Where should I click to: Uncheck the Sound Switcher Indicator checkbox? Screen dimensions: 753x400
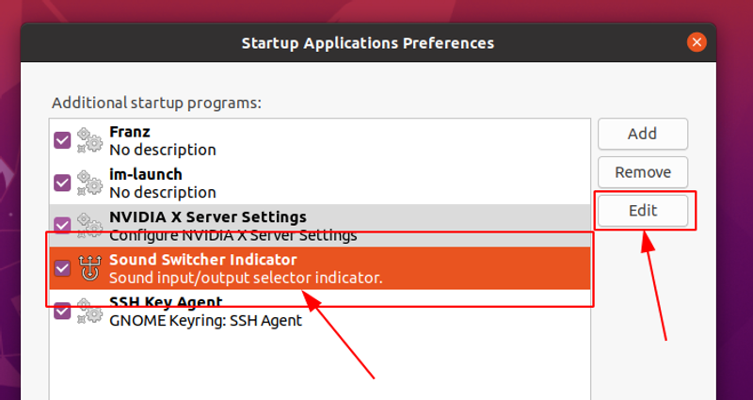(62, 268)
